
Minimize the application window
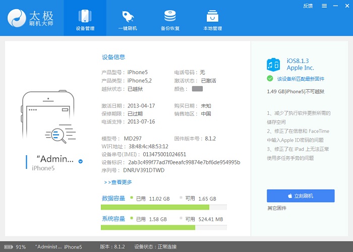coord(334,6)
